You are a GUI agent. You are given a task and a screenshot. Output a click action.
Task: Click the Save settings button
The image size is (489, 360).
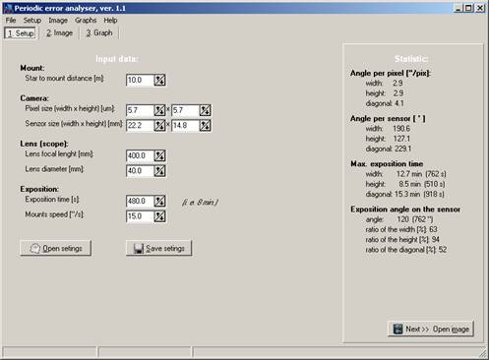(x=158, y=249)
